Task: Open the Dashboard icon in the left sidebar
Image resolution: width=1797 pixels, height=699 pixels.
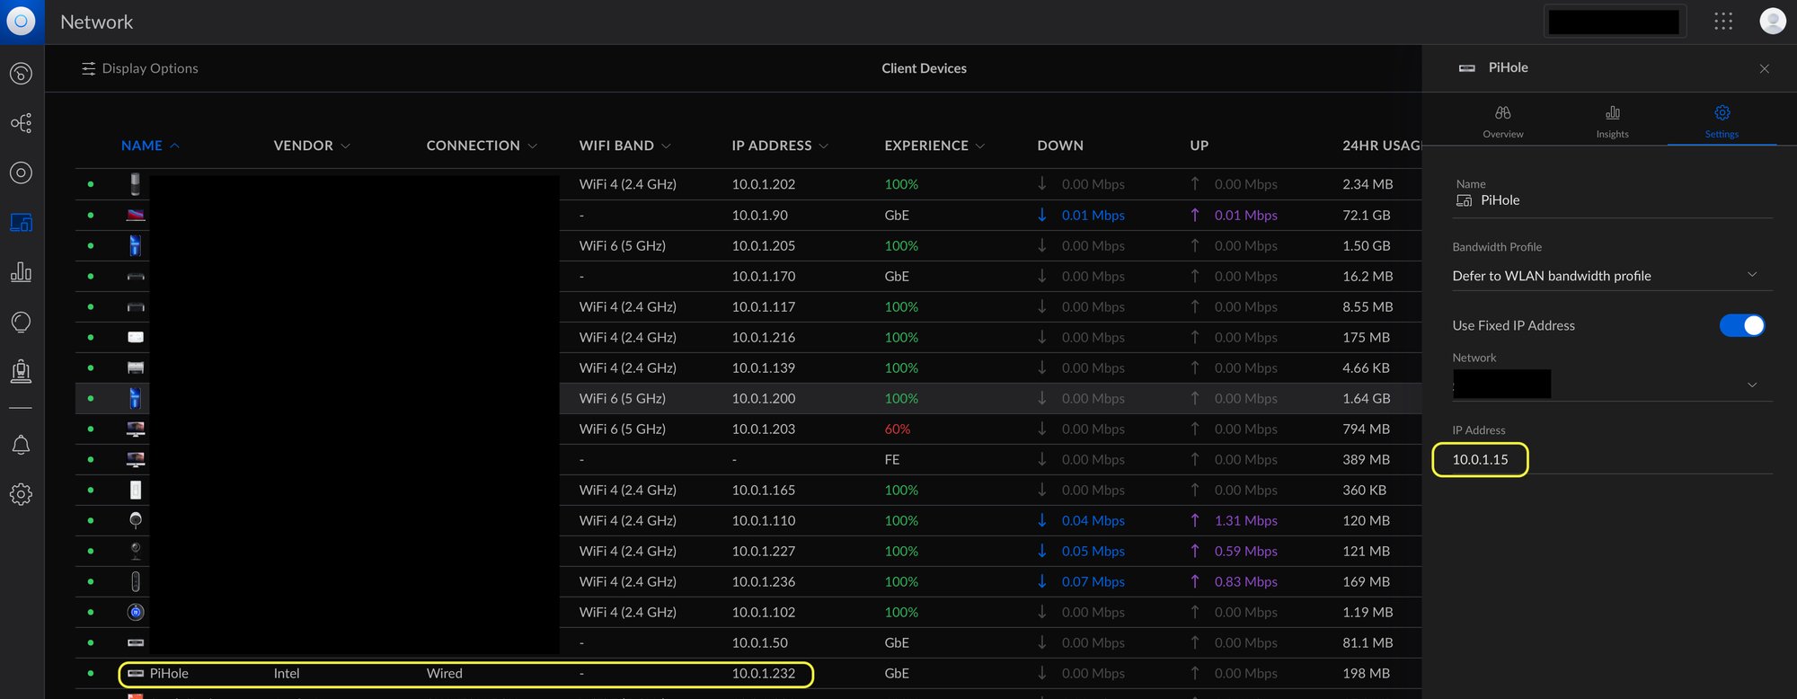Action: point(21,74)
